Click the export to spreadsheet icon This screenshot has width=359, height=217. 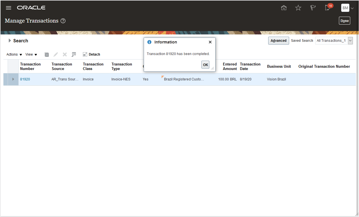(x=74, y=54)
